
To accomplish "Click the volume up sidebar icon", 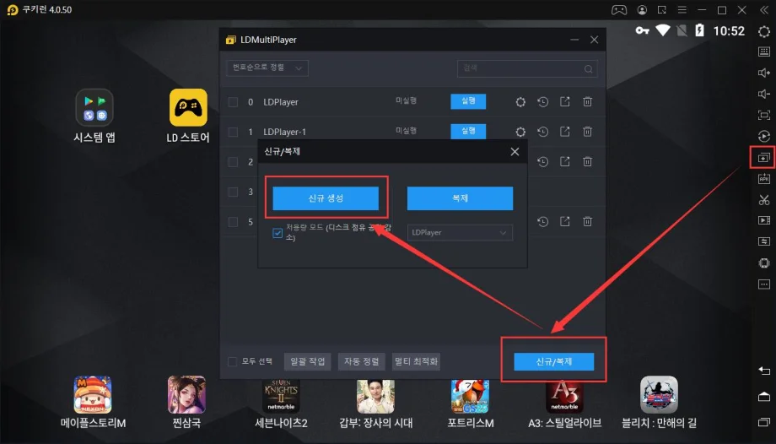I will tap(763, 73).
